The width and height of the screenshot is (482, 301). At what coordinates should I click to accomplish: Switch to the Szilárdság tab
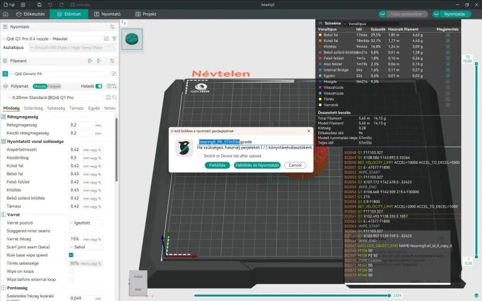pyautogui.click(x=33, y=108)
